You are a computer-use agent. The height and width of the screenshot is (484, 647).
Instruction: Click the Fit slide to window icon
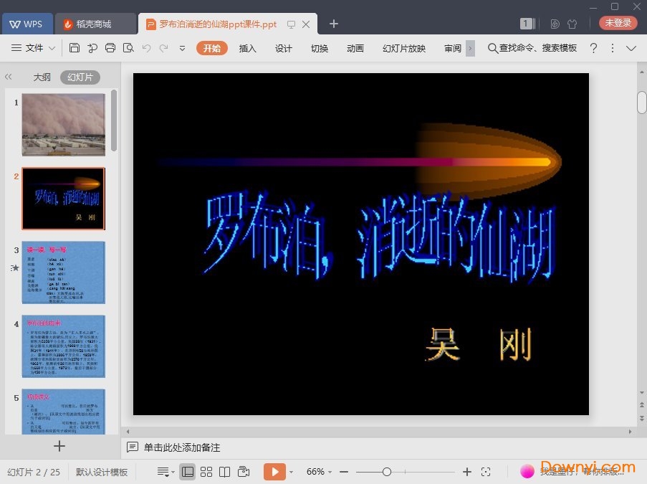[487, 471]
